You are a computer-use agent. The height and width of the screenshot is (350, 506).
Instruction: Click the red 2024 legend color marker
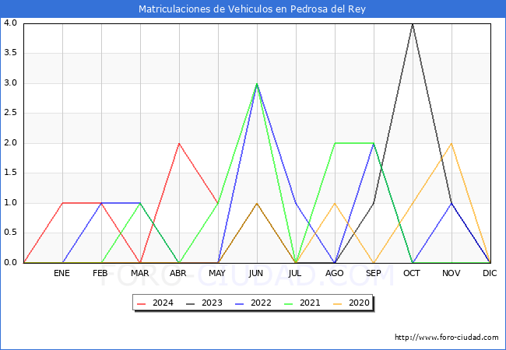[142, 303]
